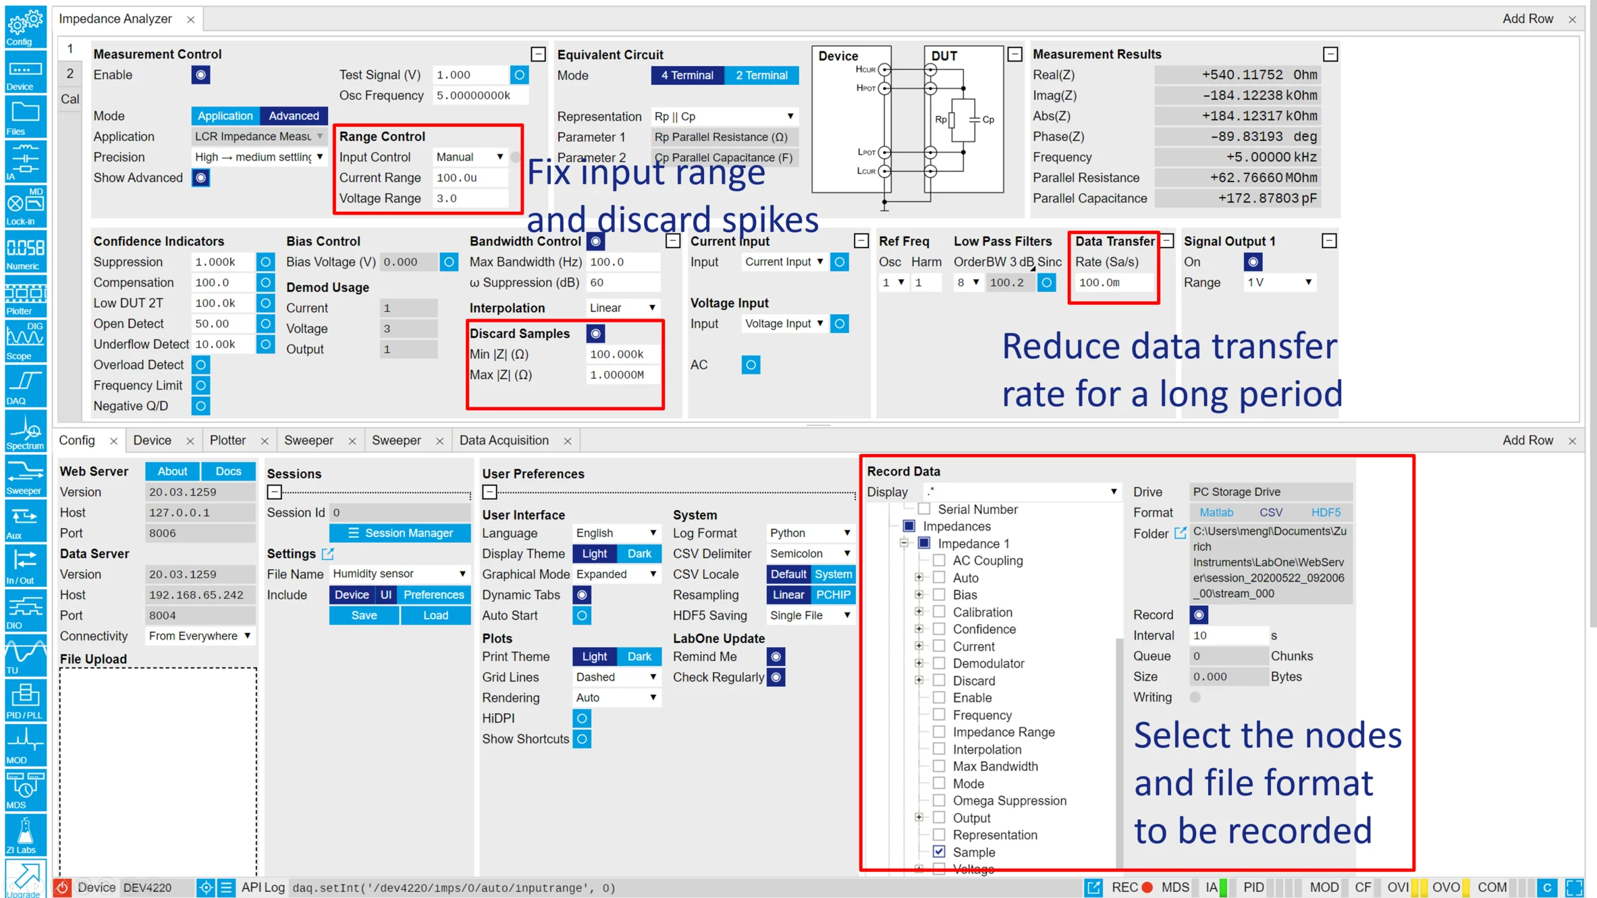This screenshot has width=1597, height=898.
Task: Expand the Demodulator tree node
Action: tap(919, 663)
